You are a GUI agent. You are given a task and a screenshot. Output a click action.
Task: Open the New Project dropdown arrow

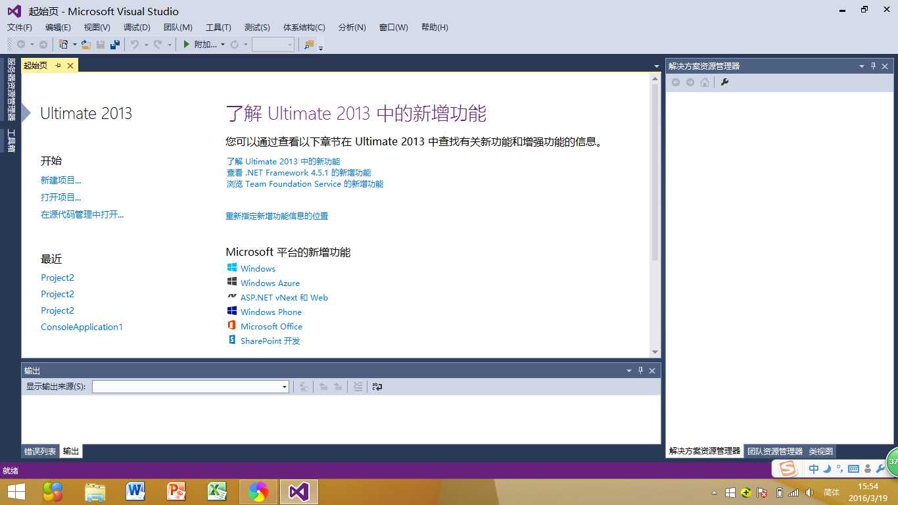pyautogui.click(x=74, y=45)
